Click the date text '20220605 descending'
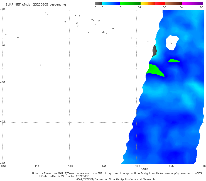 [x=49, y=5]
